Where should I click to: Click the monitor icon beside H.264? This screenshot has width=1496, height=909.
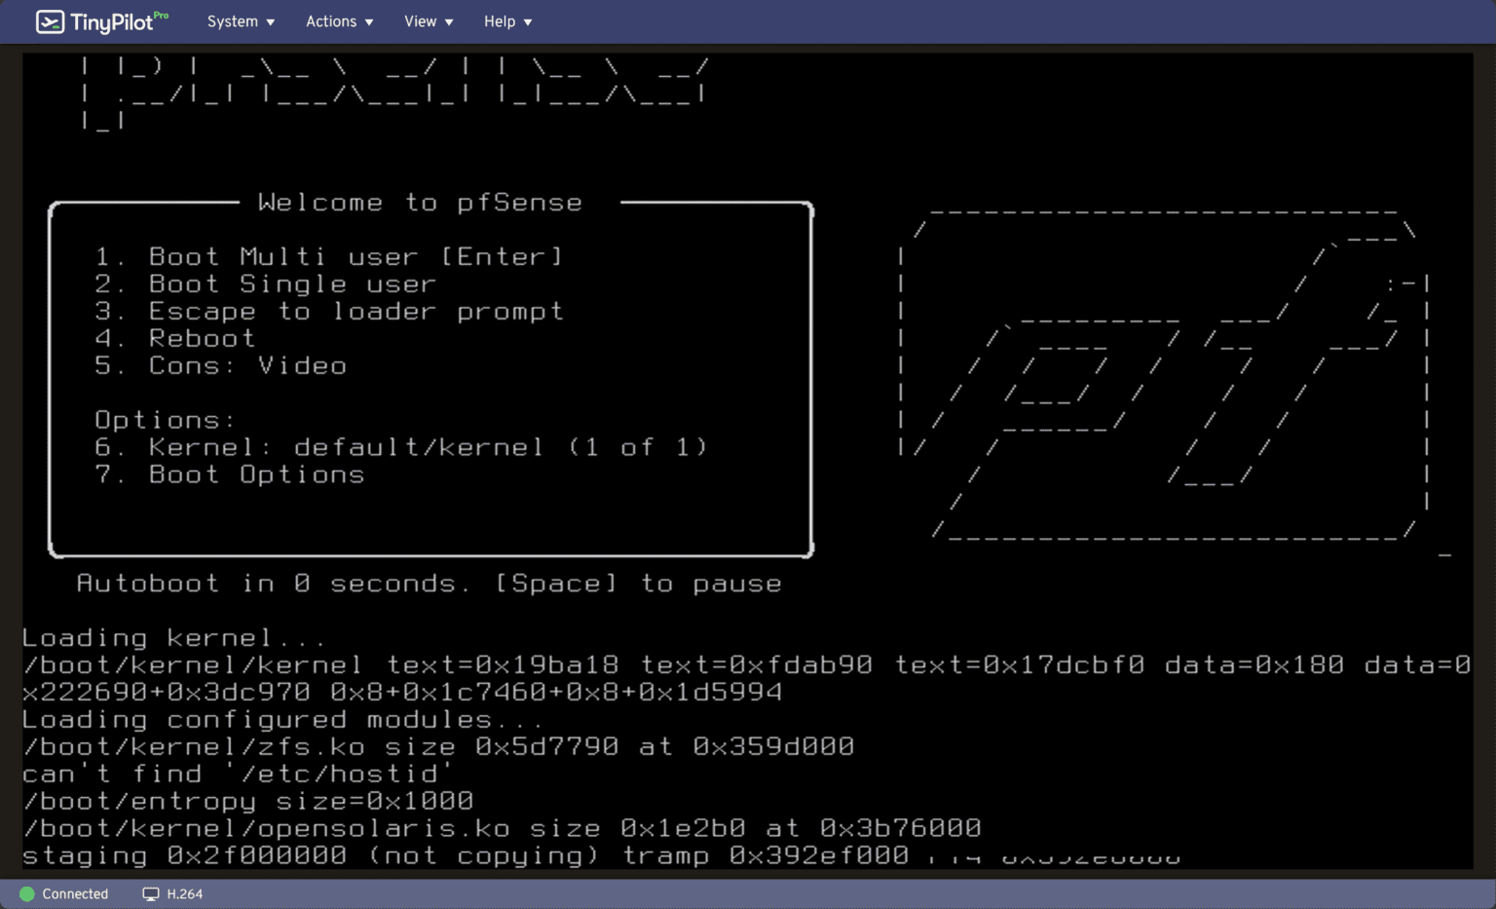[150, 893]
